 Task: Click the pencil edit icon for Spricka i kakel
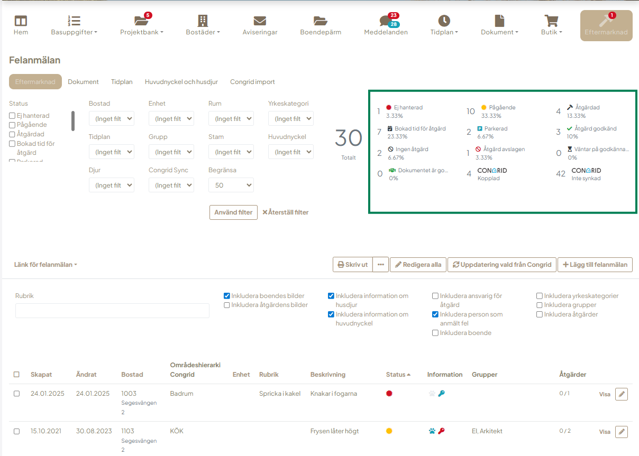click(x=622, y=394)
